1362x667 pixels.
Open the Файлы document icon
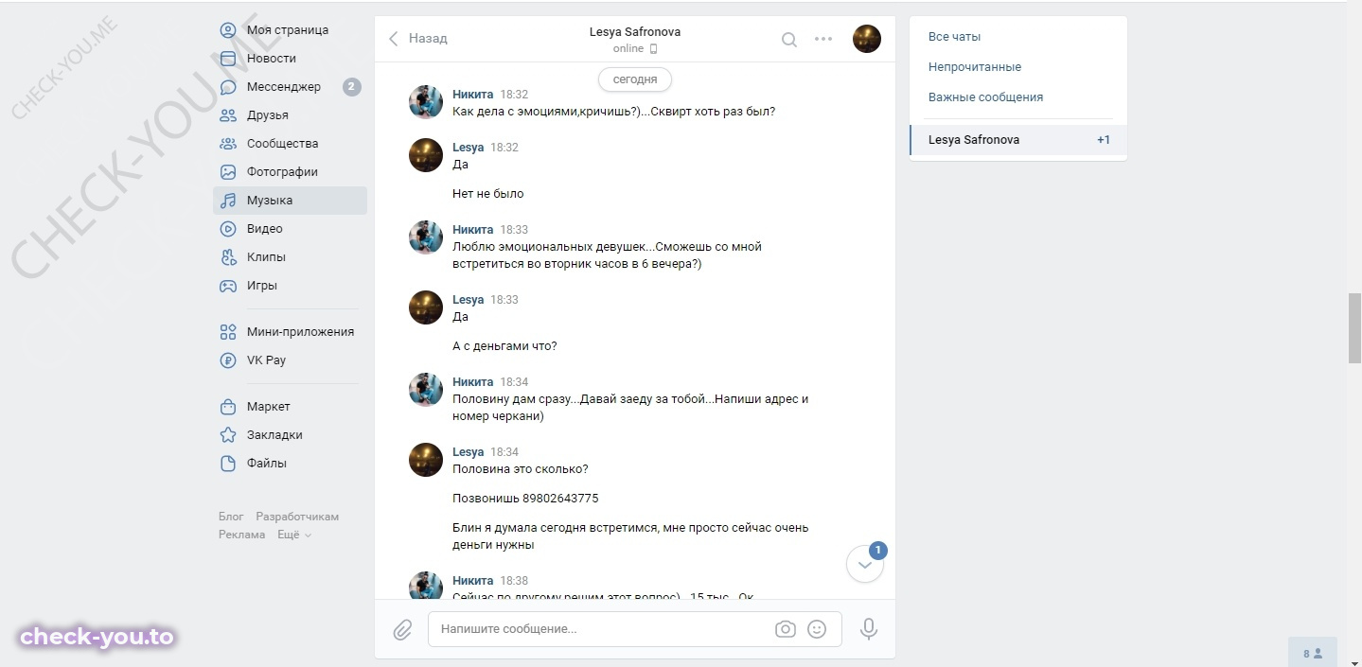coord(228,464)
